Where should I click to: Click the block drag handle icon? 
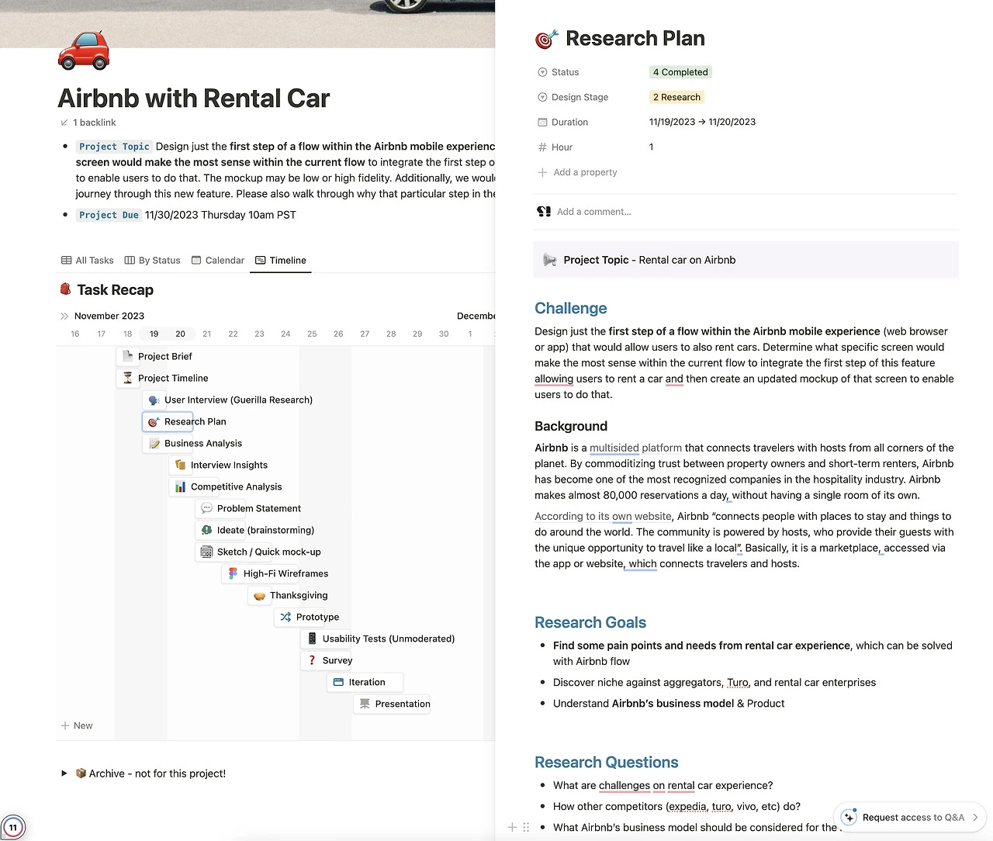526,828
